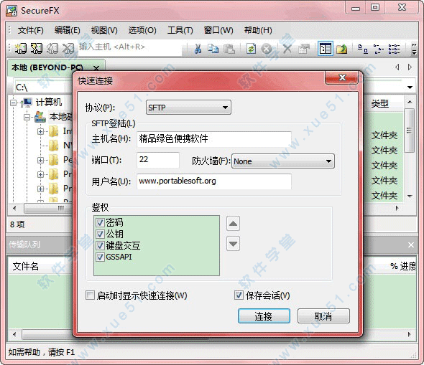Click the Disconnect toolbar icon

(x=68, y=48)
